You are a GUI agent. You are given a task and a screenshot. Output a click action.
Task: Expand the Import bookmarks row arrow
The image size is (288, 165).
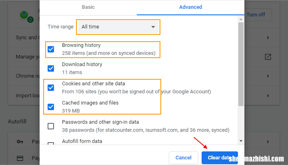(268, 96)
